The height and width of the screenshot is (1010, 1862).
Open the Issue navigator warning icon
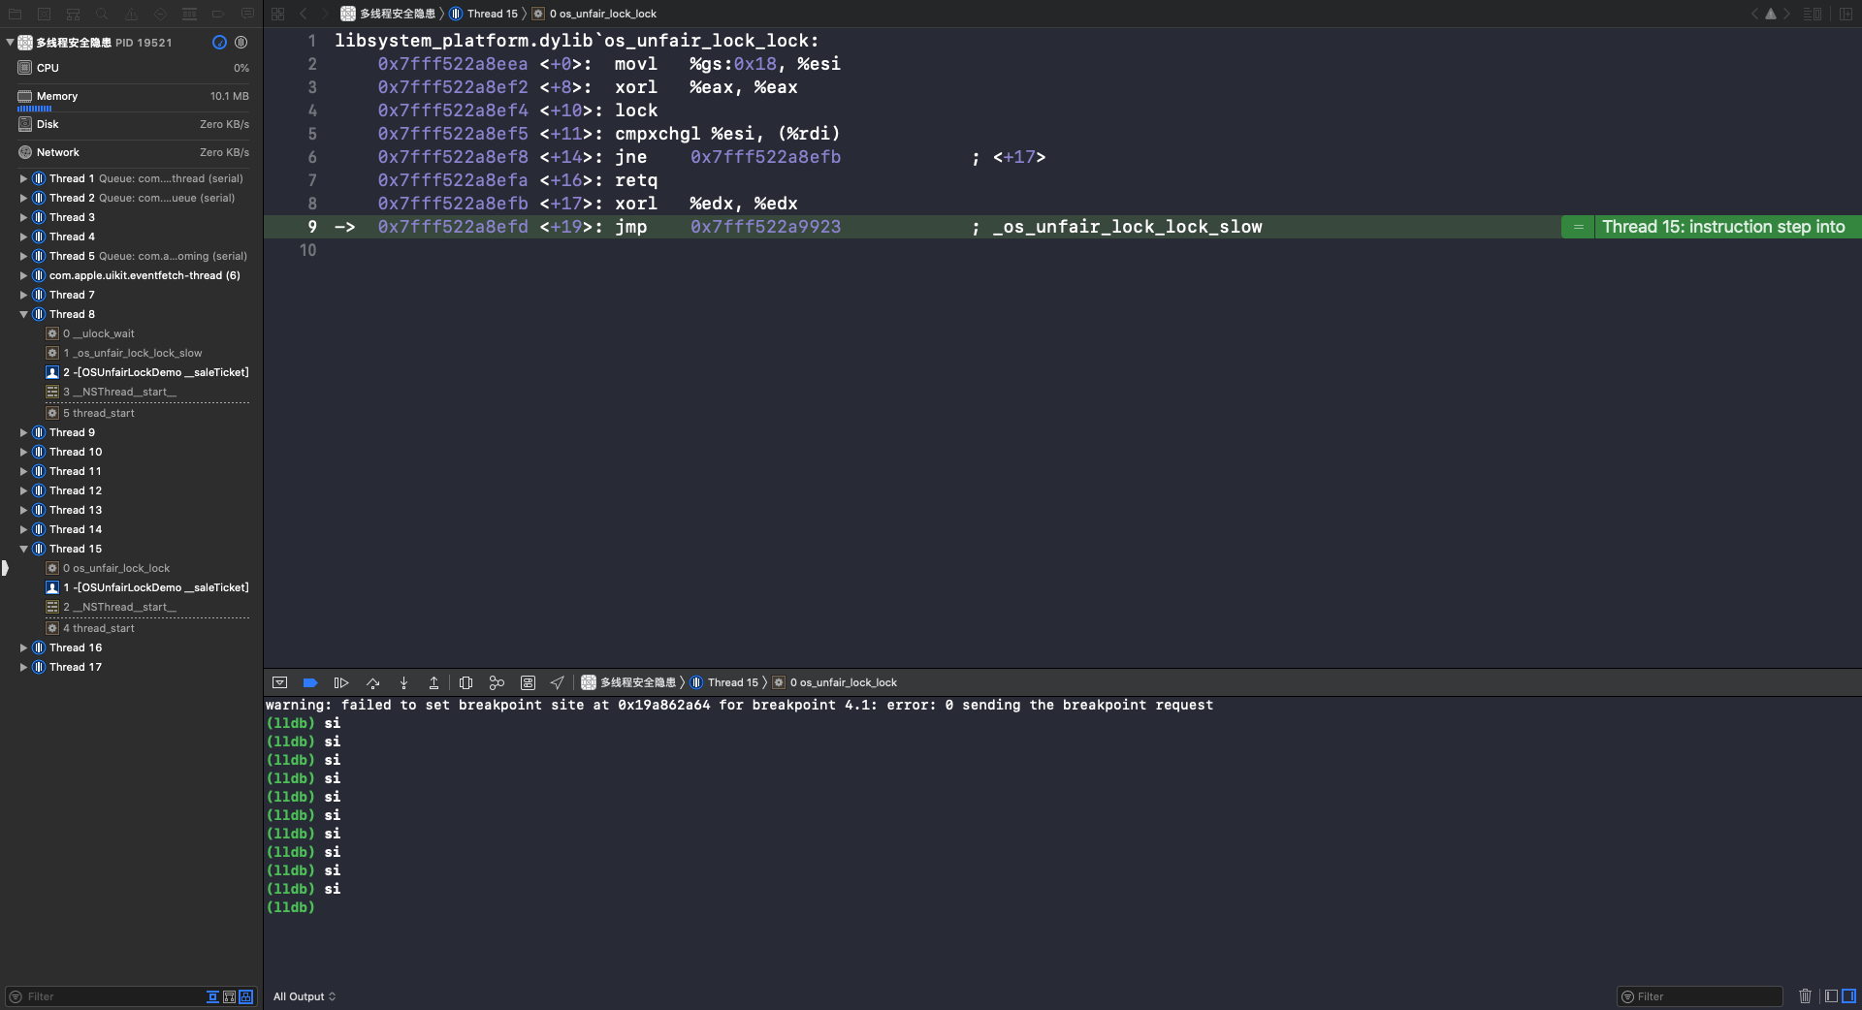131,14
